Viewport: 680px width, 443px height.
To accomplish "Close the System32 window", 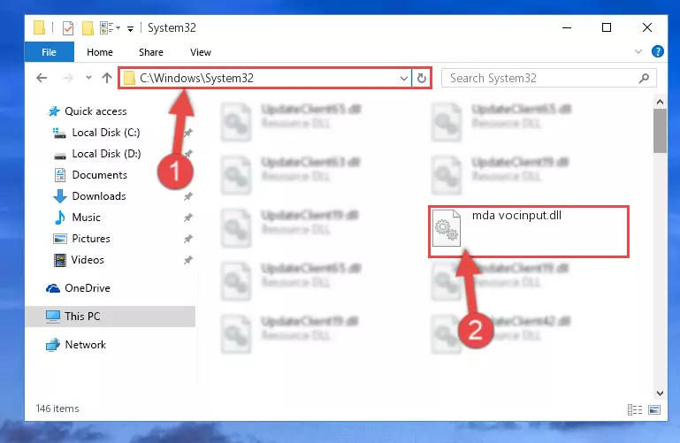I will (647, 27).
